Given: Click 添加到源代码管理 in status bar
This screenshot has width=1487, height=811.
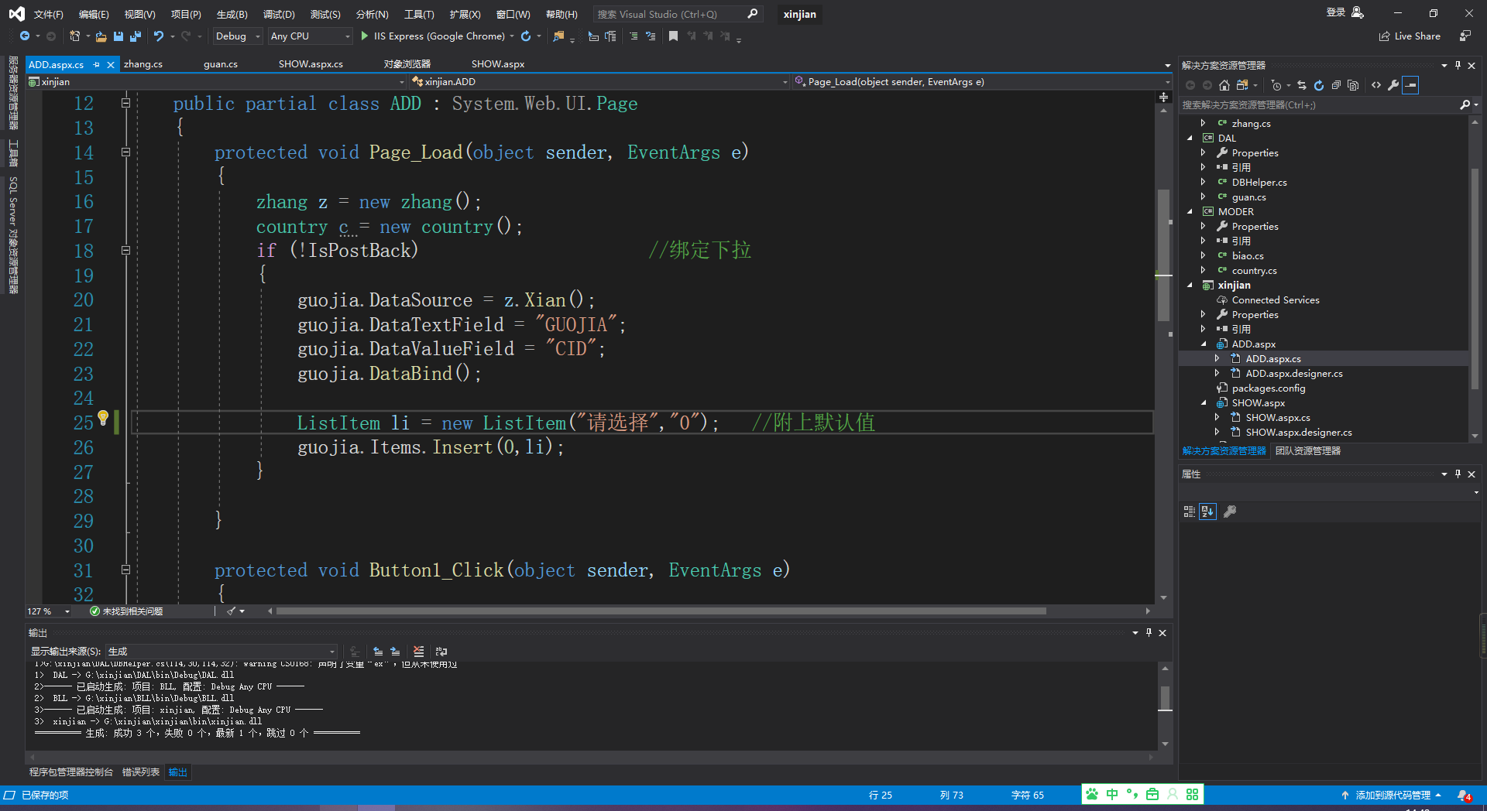Looking at the screenshot, I should click(x=1393, y=796).
